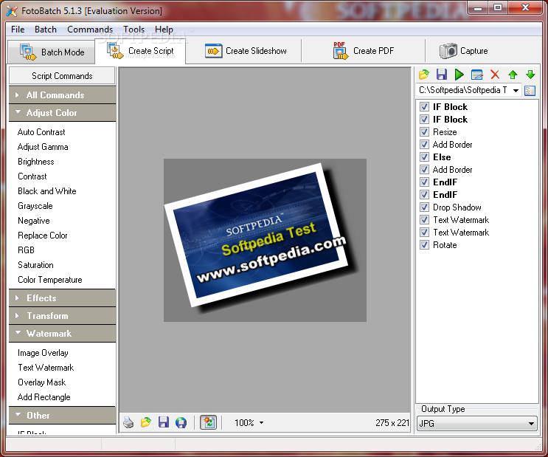Uncheck the first IF Block checkbox
The width and height of the screenshot is (548, 457).
click(x=424, y=107)
